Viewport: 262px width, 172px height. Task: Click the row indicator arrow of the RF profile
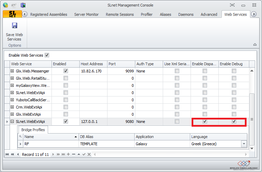pos(20,144)
